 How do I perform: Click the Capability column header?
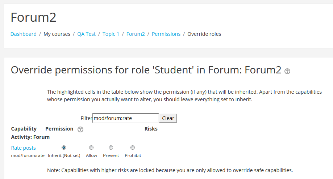pyautogui.click(x=24, y=129)
